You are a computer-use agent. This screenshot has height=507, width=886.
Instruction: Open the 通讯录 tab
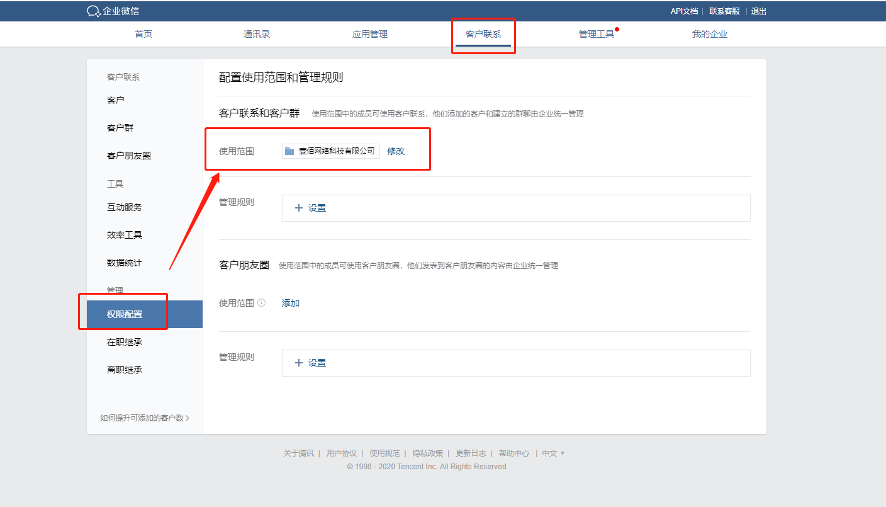point(257,34)
